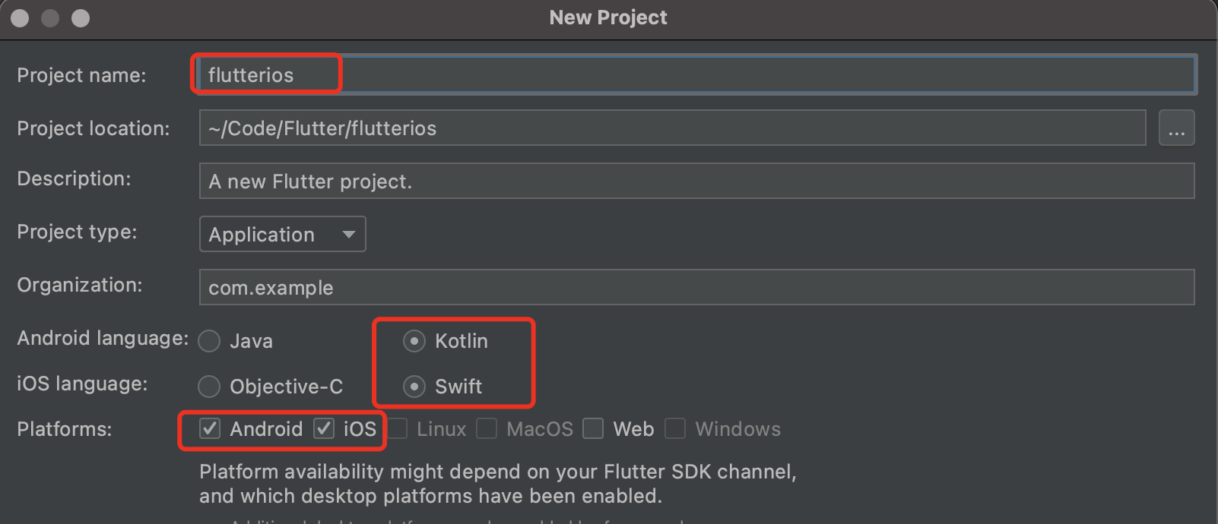
Task: Minimize the New Project dialog
Action: click(x=50, y=18)
